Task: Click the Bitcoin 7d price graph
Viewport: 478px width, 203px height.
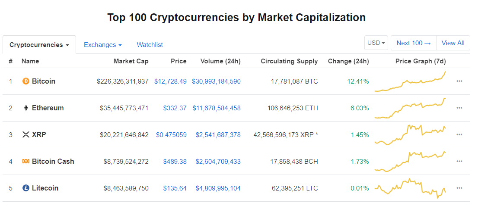Action: click(x=410, y=81)
